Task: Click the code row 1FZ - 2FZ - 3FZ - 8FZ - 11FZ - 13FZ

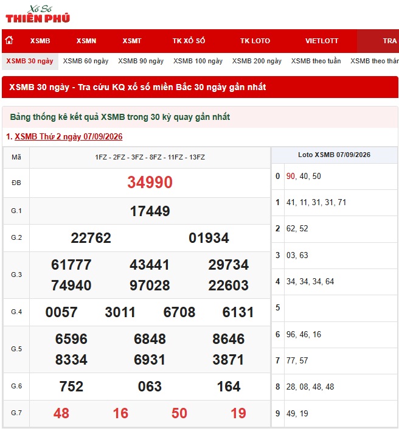Action: [x=150, y=157]
